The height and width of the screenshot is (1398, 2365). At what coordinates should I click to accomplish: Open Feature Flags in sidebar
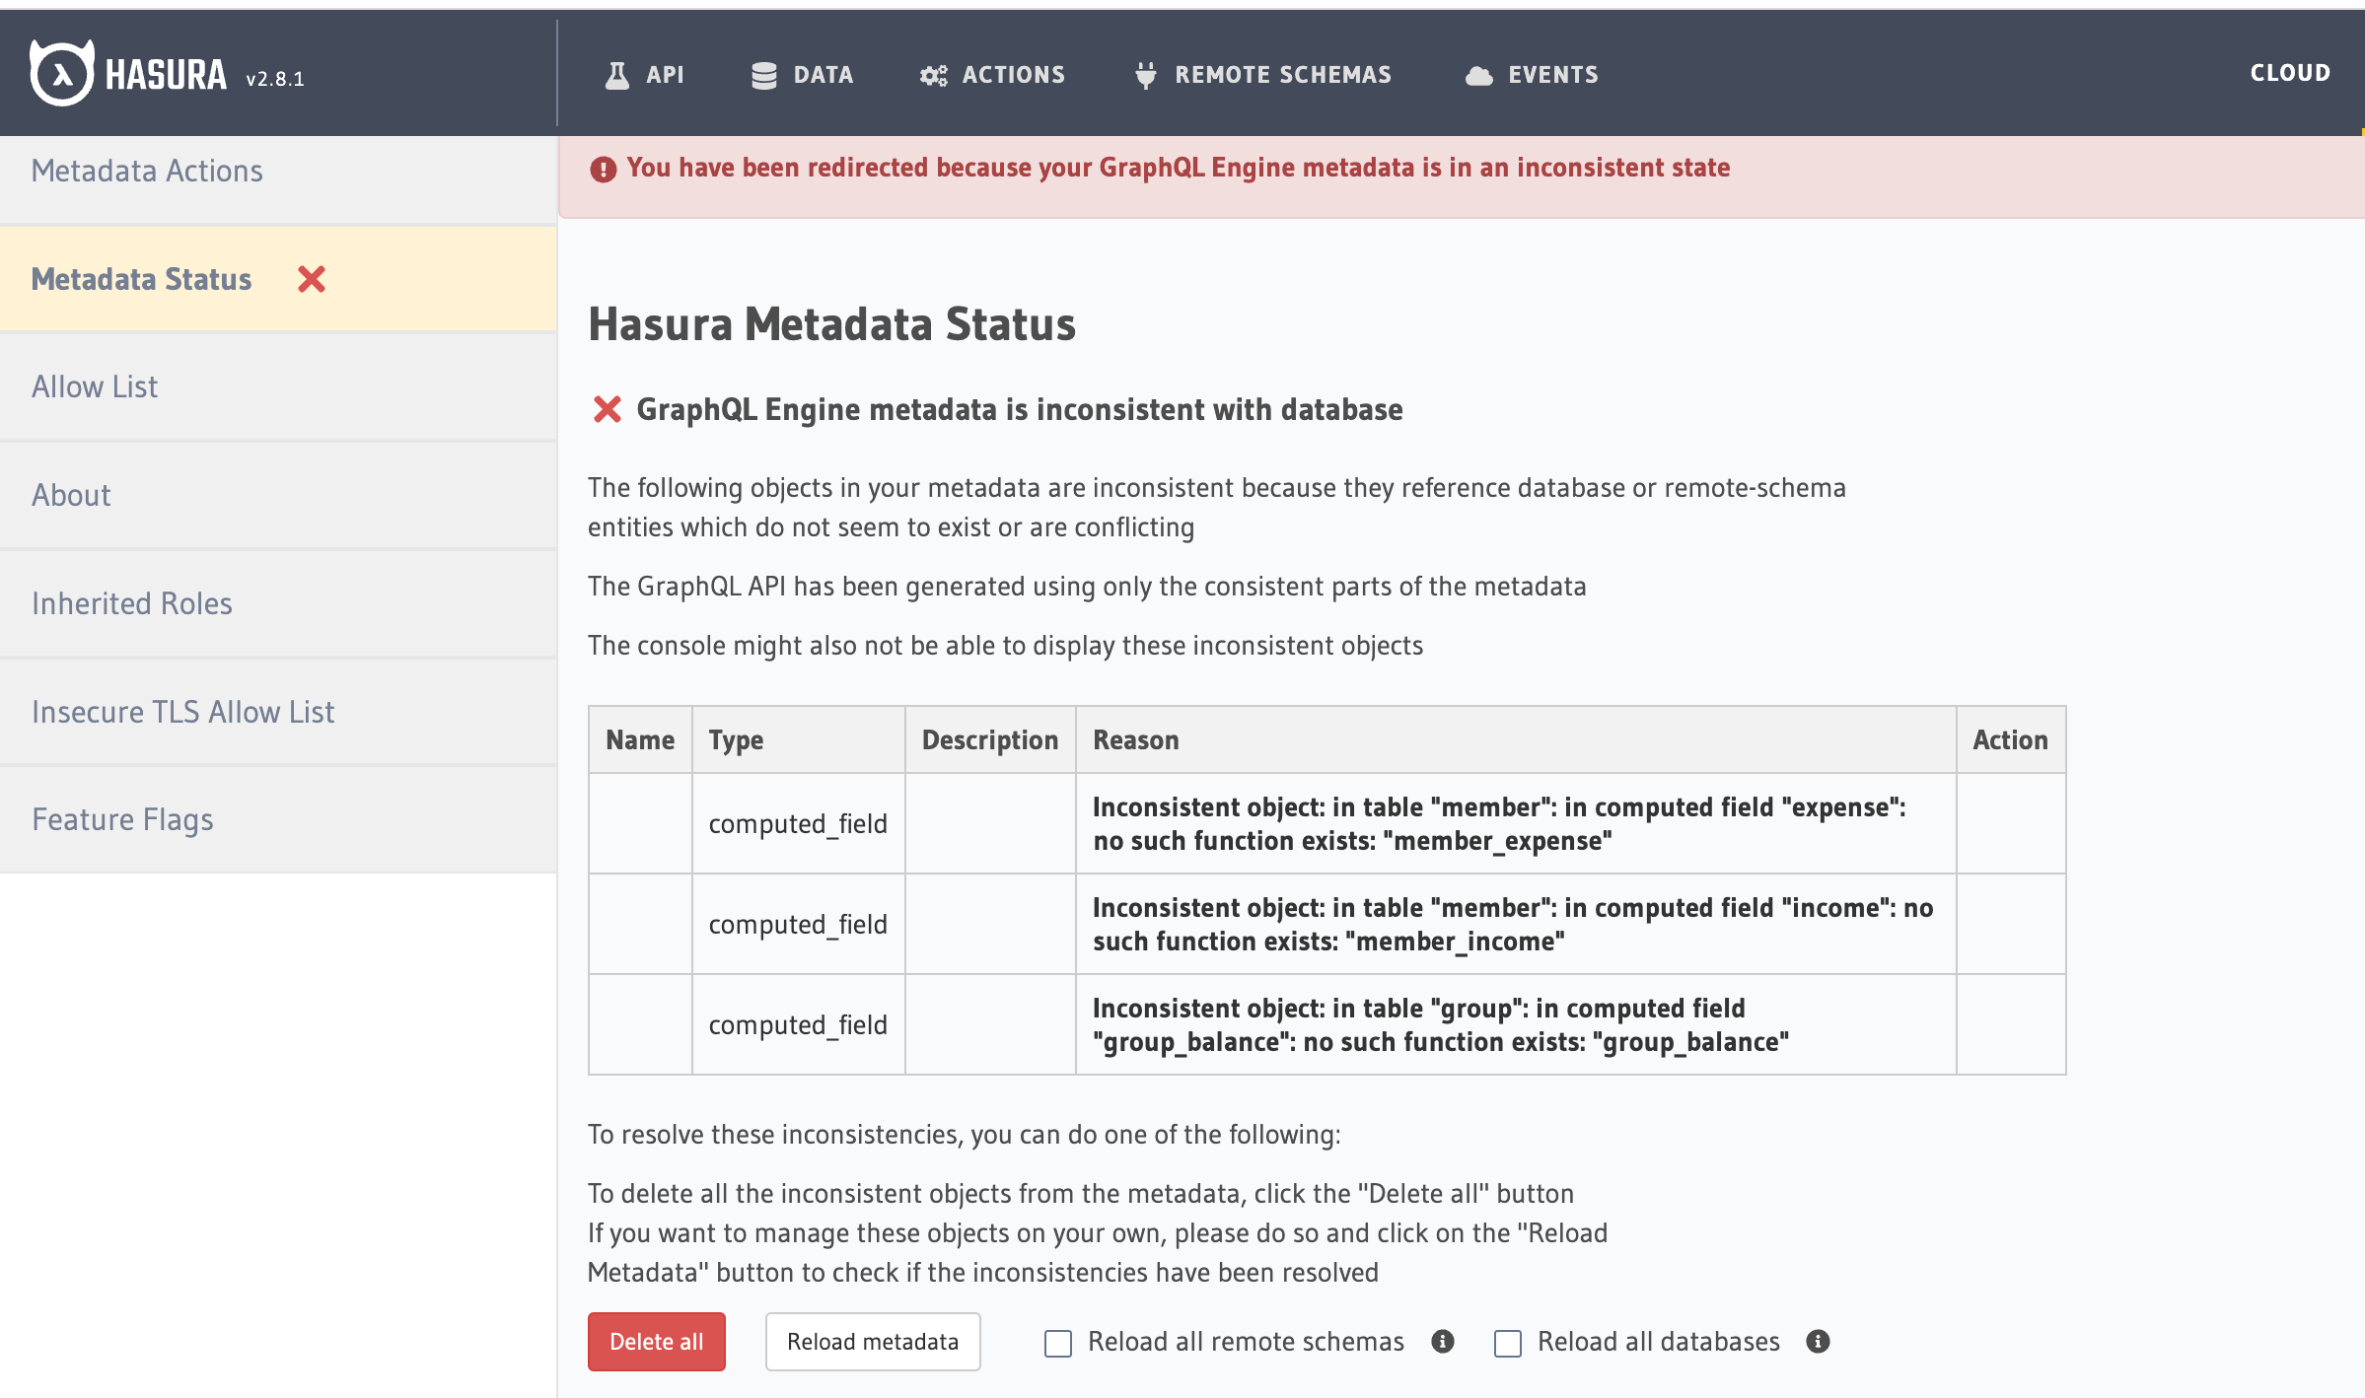click(278, 819)
